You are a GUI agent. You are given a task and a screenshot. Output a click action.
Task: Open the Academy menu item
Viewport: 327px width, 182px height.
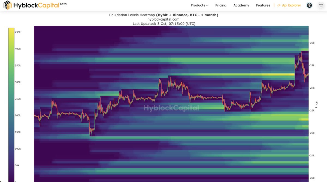(241, 5)
